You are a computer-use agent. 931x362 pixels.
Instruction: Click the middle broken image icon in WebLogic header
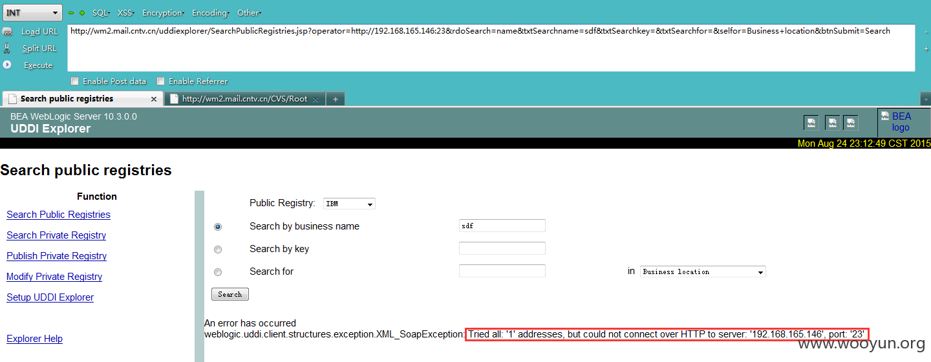tap(833, 123)
